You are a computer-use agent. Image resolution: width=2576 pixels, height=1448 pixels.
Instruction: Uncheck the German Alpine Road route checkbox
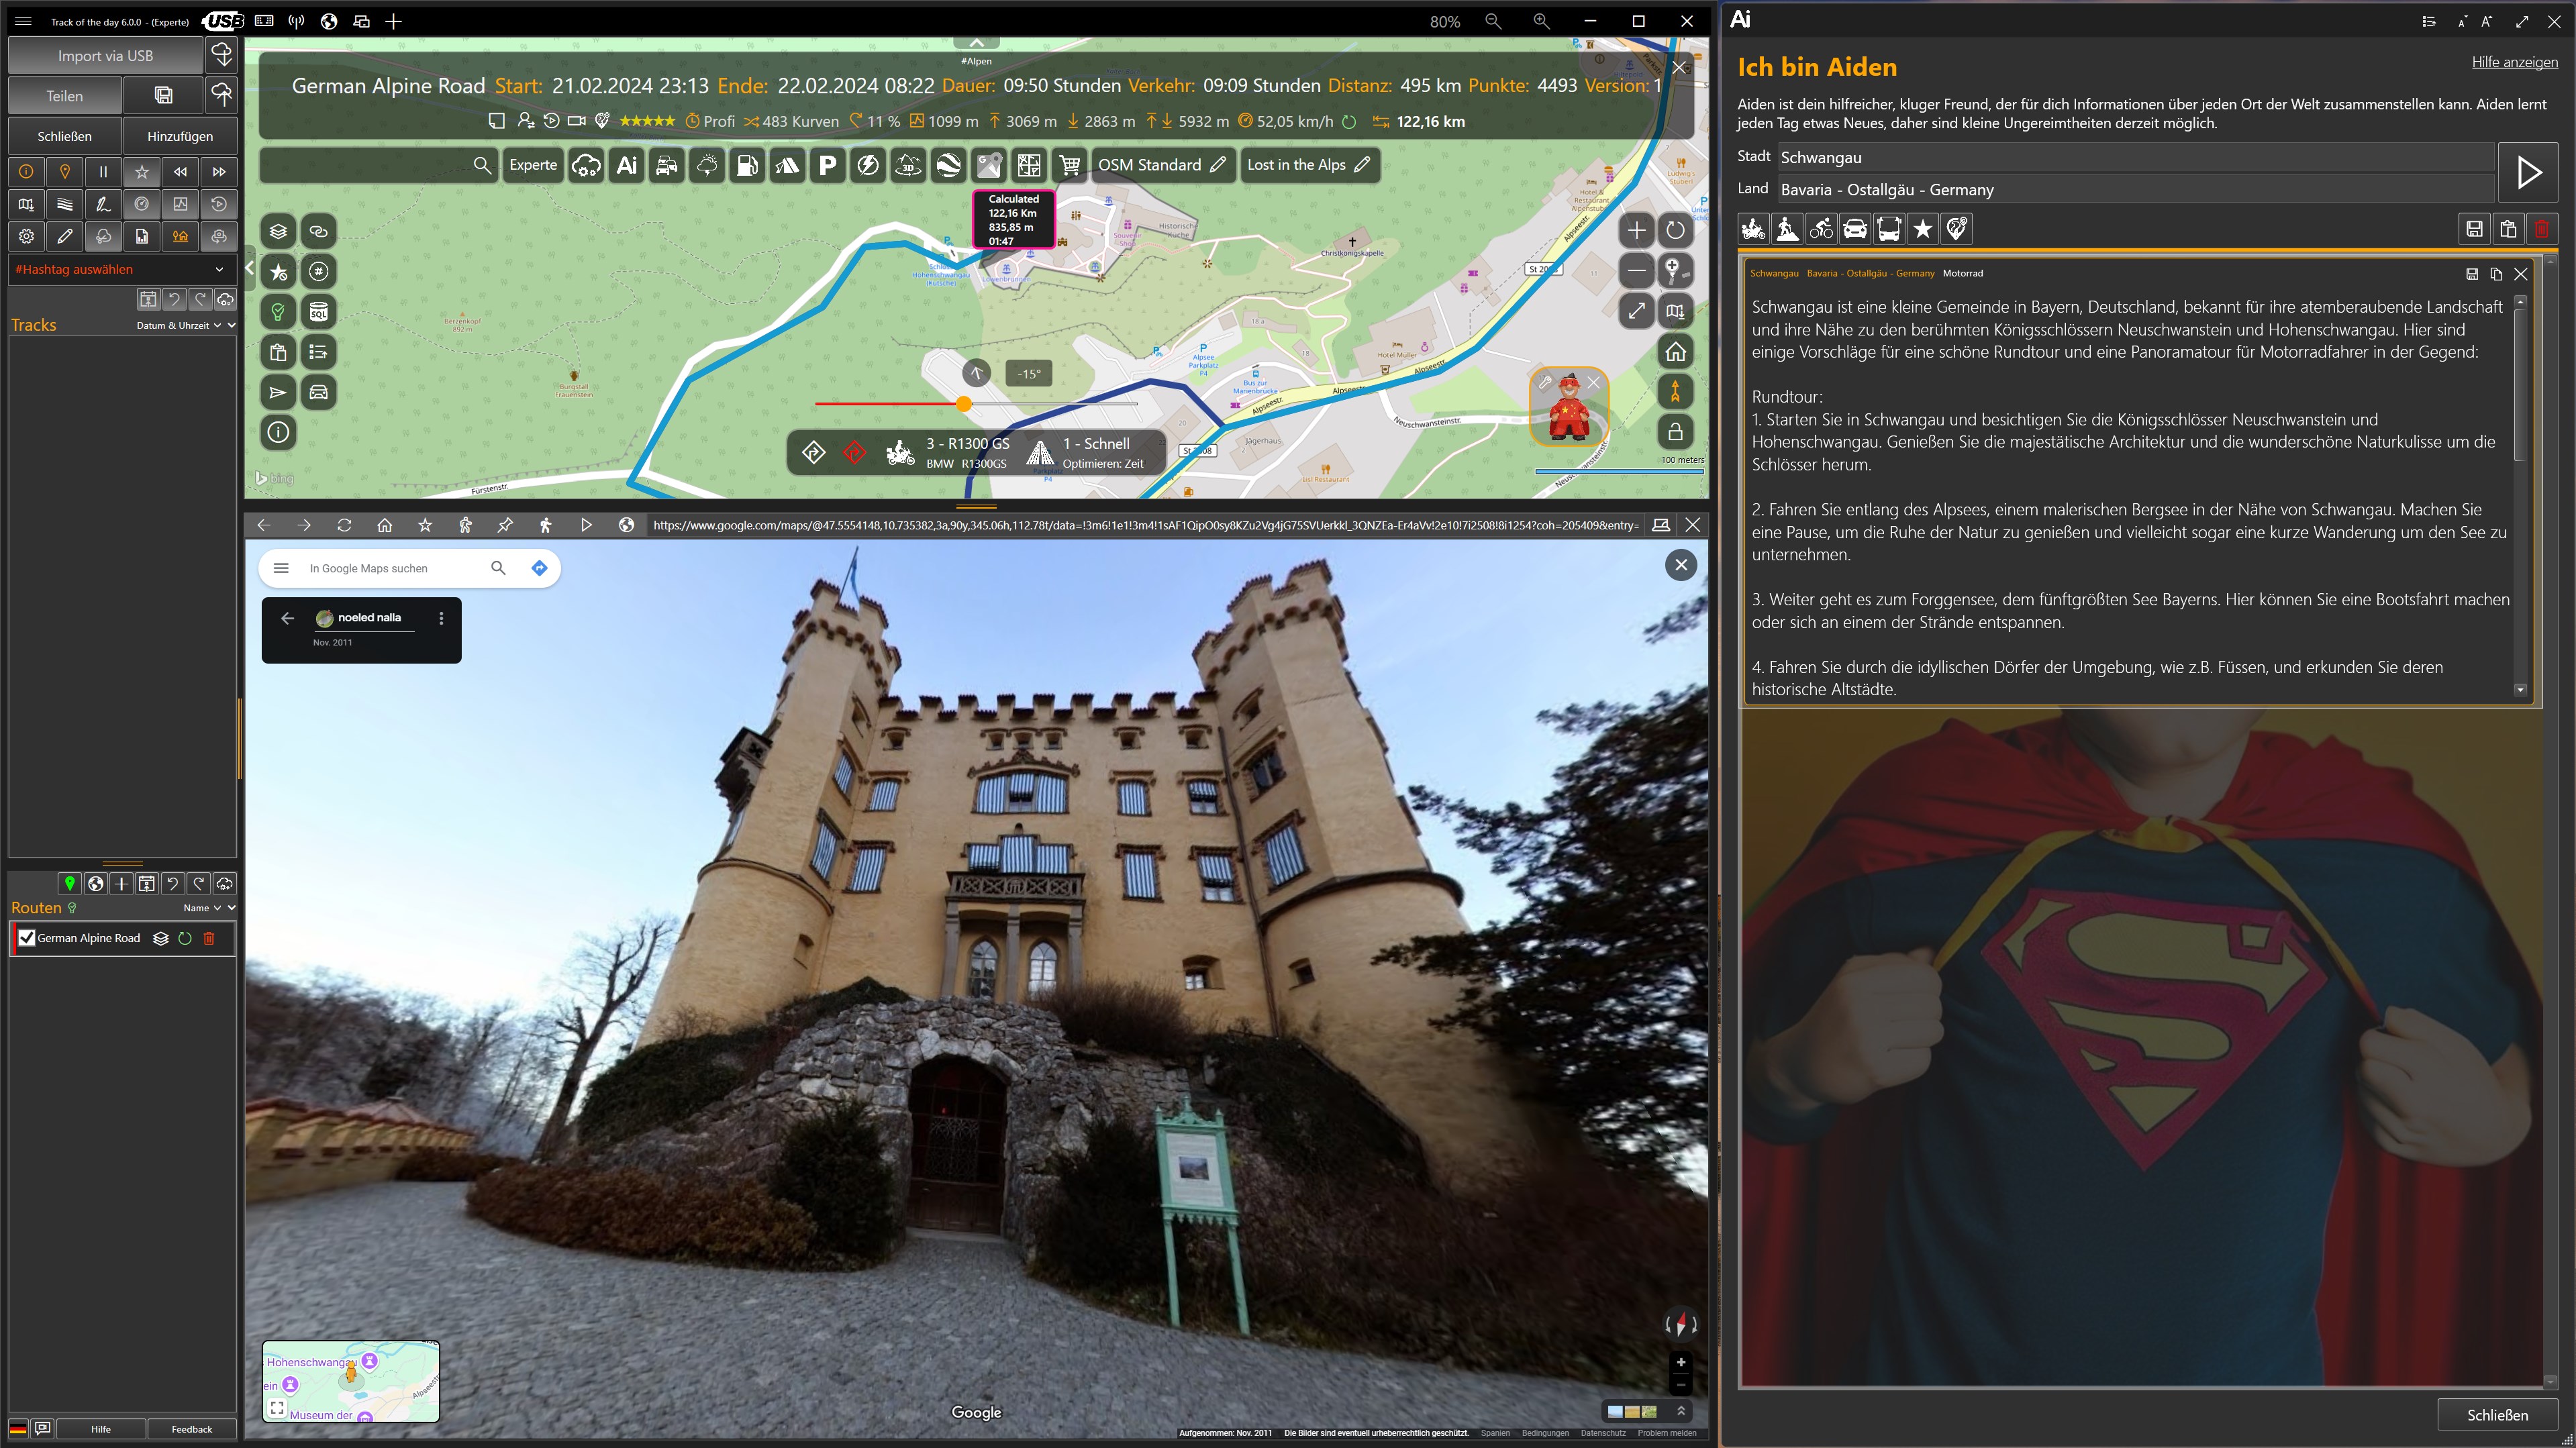click(x=27, y=938)
